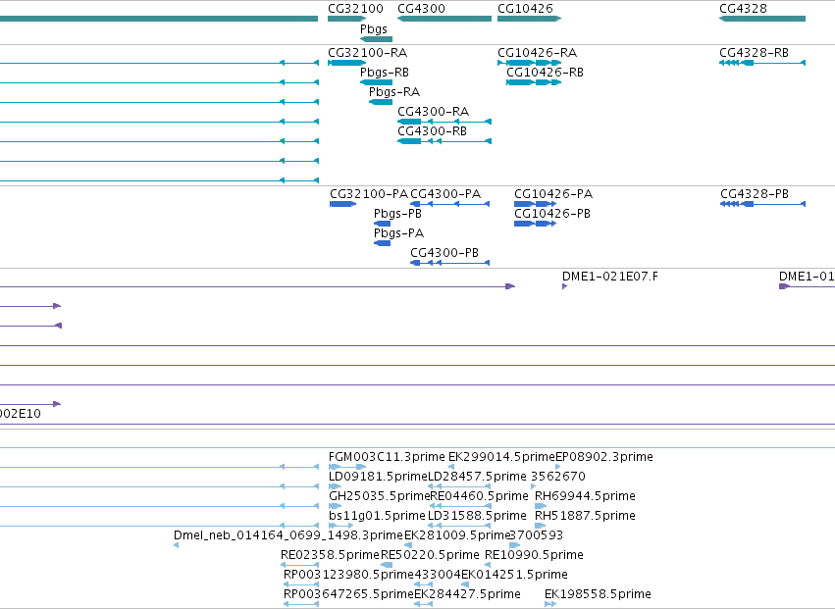
Task: Select EST EK281009.5prime
Action: pyautogui.click(x=457, y=535)
